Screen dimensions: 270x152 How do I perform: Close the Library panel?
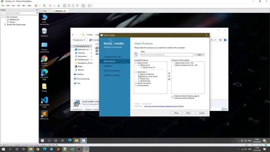click(37, 10)
